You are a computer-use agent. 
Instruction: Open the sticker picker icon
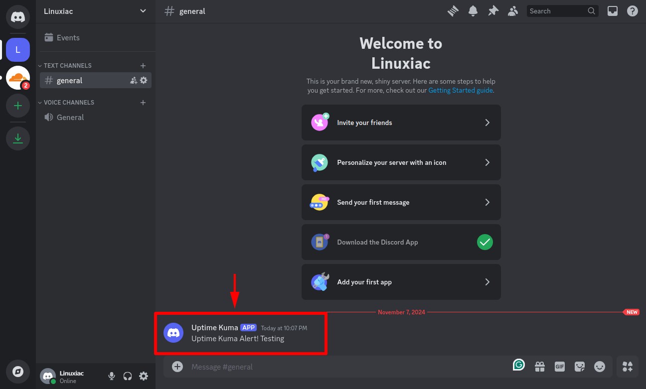(580, 367)
